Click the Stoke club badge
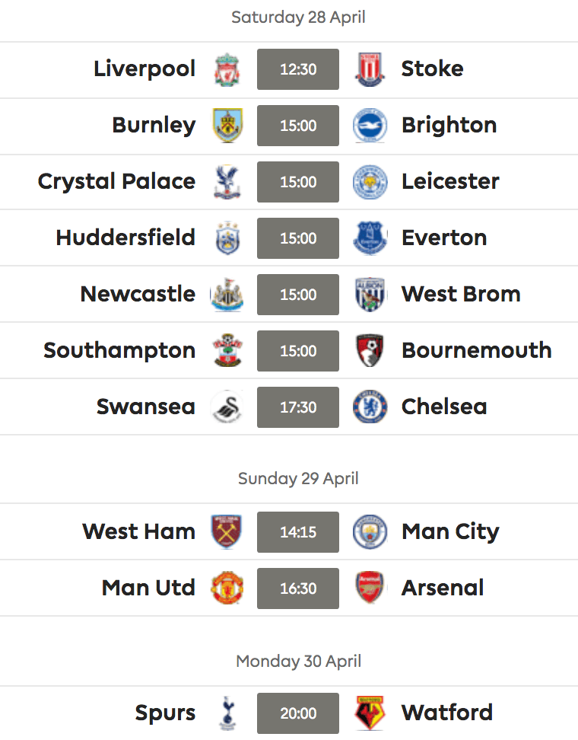This screenshot has width=578, height=740. 370,69
